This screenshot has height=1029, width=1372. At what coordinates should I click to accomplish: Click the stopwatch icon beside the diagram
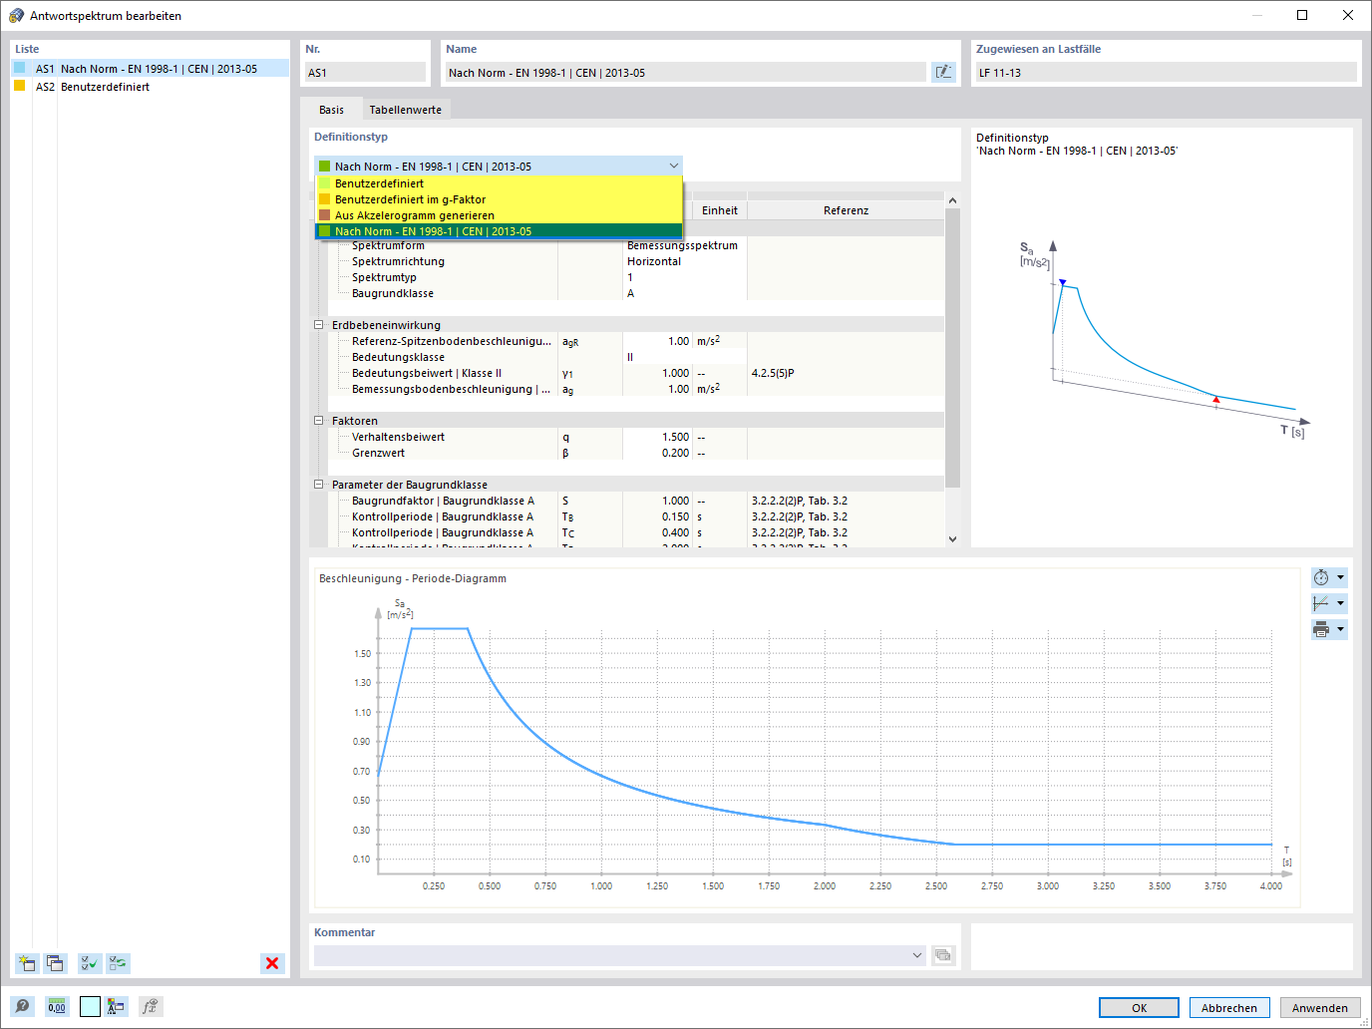[1321, 577]
